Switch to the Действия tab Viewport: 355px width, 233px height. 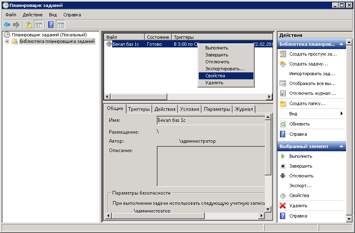click(x=165, y=109)
